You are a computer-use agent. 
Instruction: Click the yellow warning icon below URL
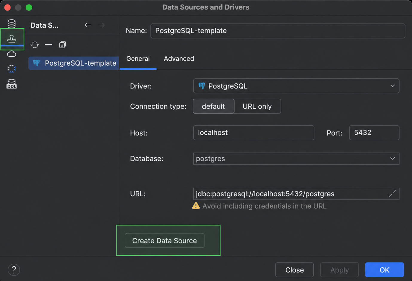pos(196,206)
